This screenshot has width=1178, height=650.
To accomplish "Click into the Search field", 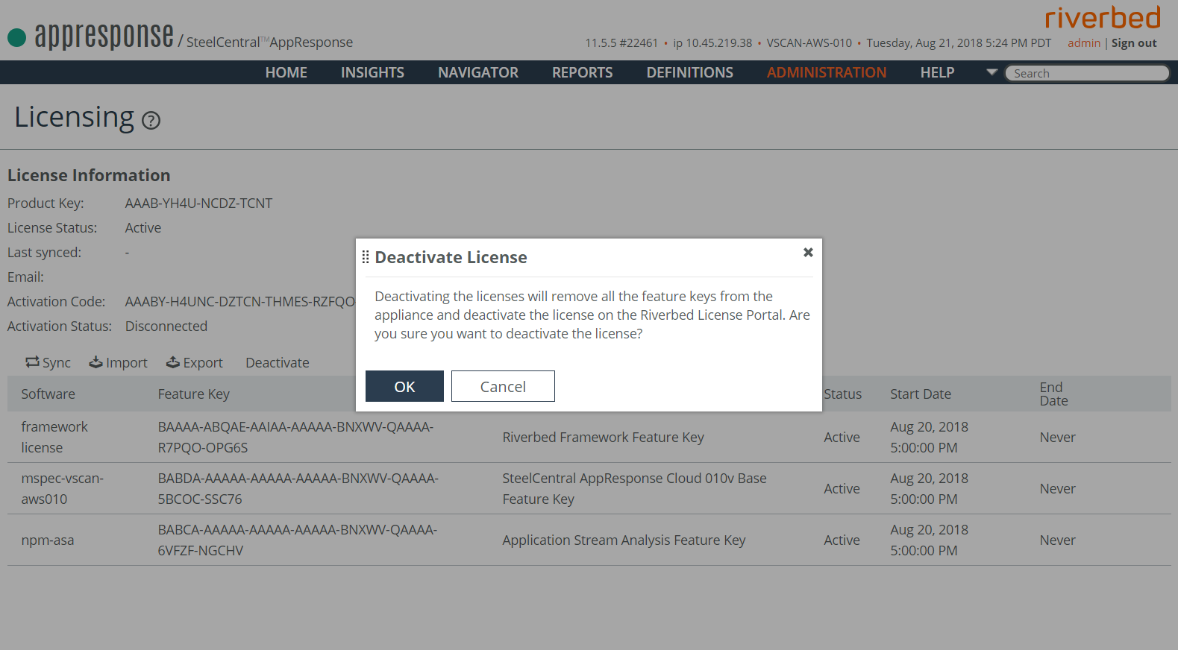I will [x=1087, y=73].
